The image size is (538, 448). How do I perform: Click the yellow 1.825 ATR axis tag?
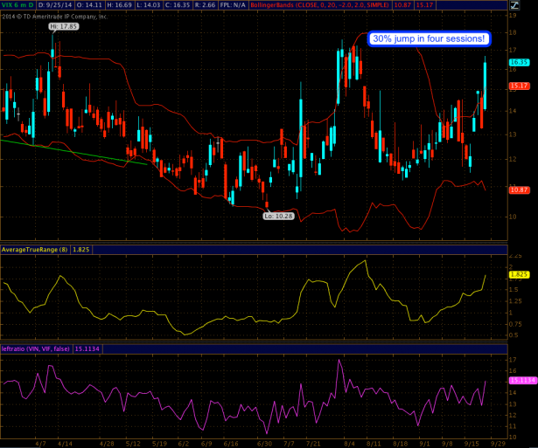519,273
